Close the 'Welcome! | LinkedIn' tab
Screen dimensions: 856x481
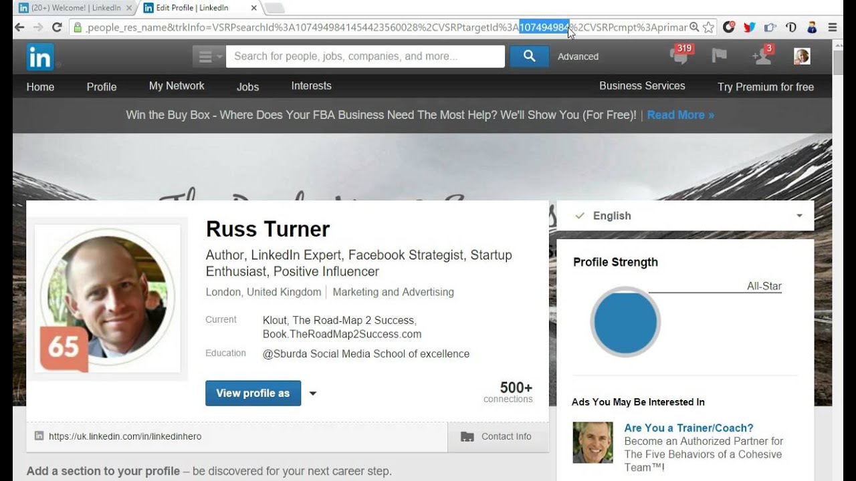tap(129, 8)
